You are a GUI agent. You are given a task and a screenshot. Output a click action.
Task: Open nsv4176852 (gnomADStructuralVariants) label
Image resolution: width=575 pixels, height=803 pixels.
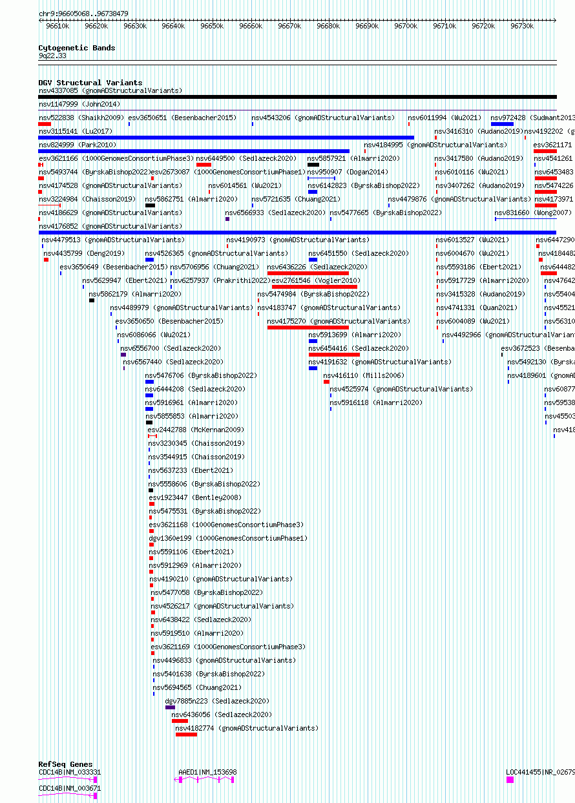pos(110,226)
